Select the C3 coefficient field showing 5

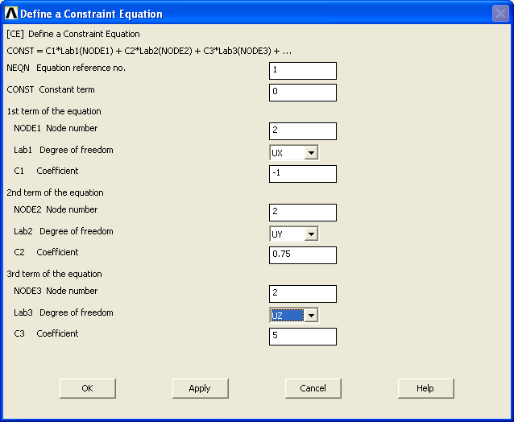(303, 336)
